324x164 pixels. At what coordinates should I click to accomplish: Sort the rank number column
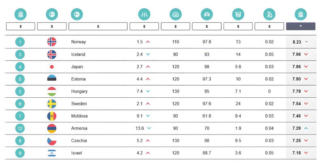pos(21,26)
